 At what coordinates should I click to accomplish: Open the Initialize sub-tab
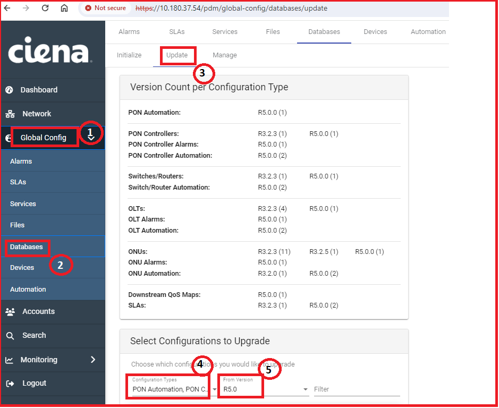tap(129, 55)
